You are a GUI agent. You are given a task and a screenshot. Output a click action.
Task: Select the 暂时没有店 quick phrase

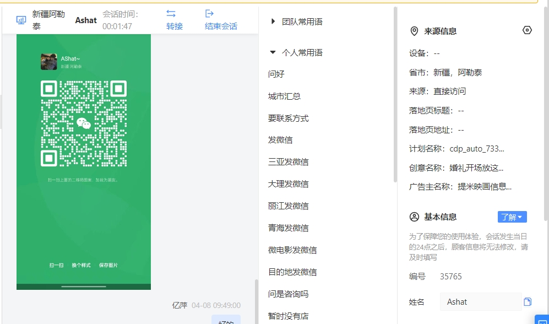pyautogui.click(x=288, y=316)
